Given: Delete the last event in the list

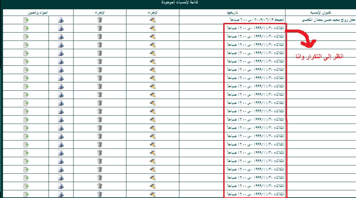Looking at the screenshot, I should (99, 194).
